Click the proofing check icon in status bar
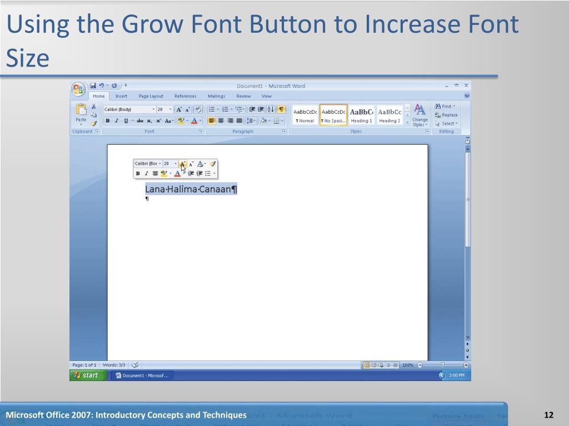This screenshot has width=569, height=426. (135, 365)
